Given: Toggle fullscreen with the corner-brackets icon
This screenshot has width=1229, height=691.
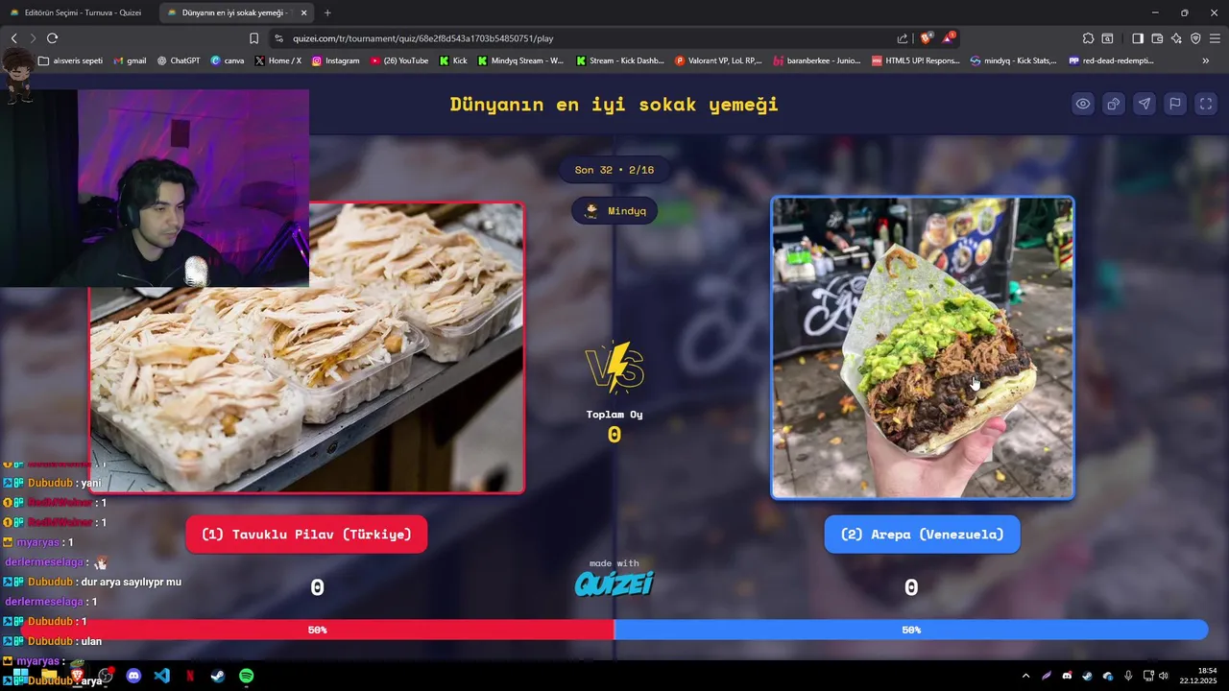Looking at the screenshot, I should pos(1206,104).
